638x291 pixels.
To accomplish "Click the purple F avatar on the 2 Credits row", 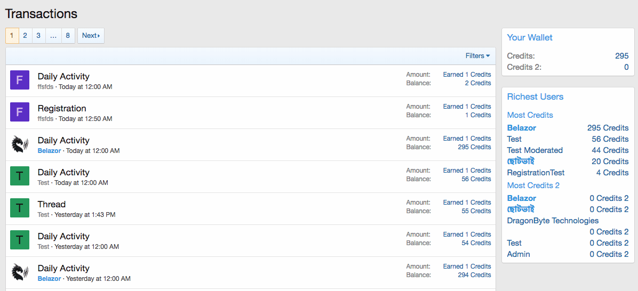I will [x=20, y=80].
